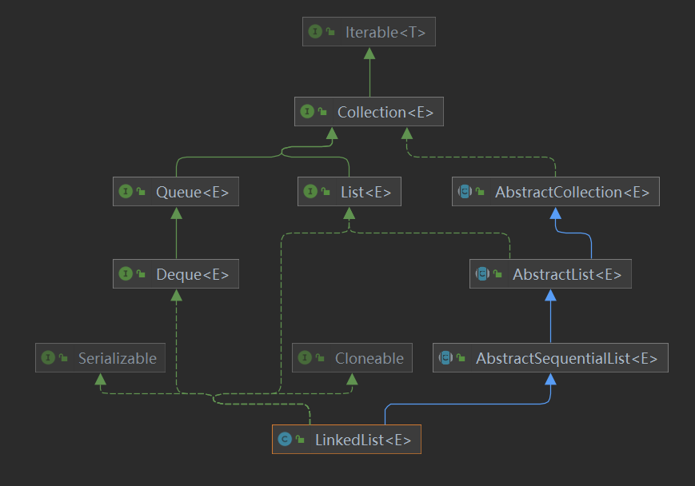
Task: Select the List<E> node label
Action: coord(365,193)
